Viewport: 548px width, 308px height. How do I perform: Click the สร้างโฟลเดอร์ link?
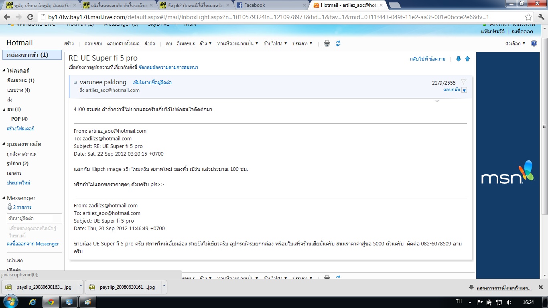20,129
